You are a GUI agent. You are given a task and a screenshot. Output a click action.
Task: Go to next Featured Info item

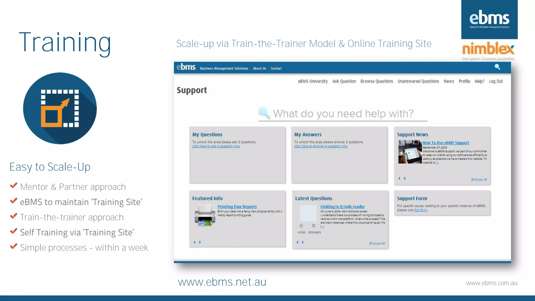200,242
